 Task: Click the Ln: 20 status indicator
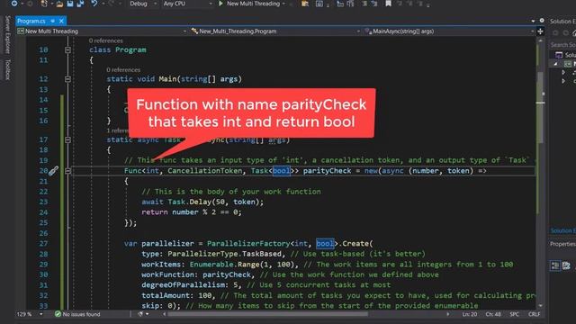470,314
